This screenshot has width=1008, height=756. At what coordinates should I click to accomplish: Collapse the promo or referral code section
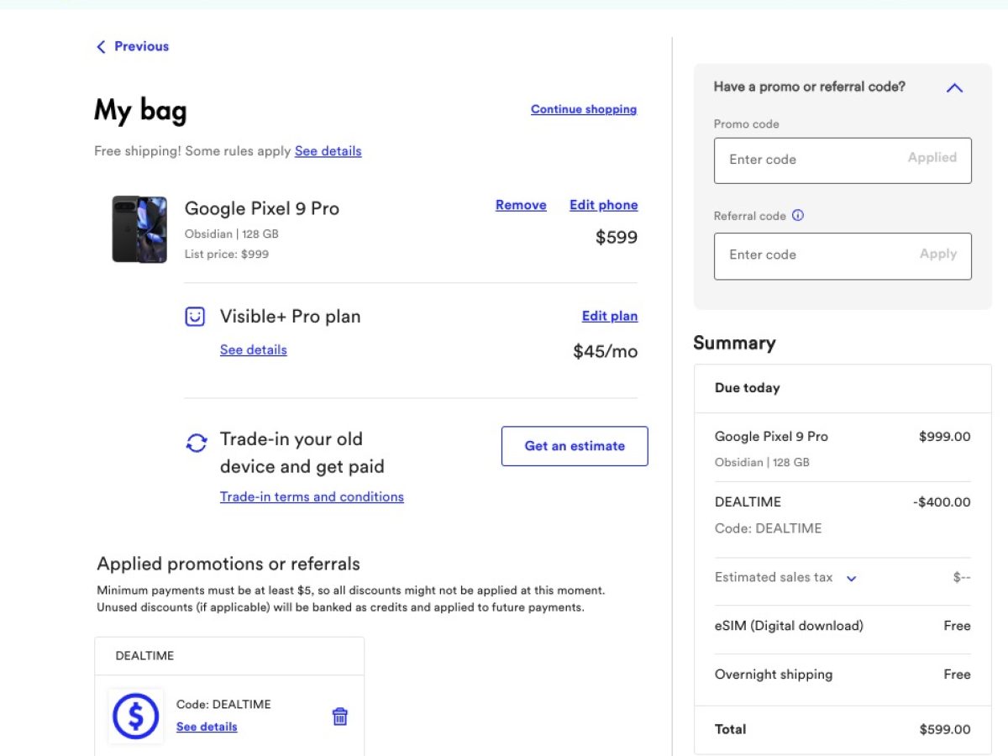pos(954,87)
